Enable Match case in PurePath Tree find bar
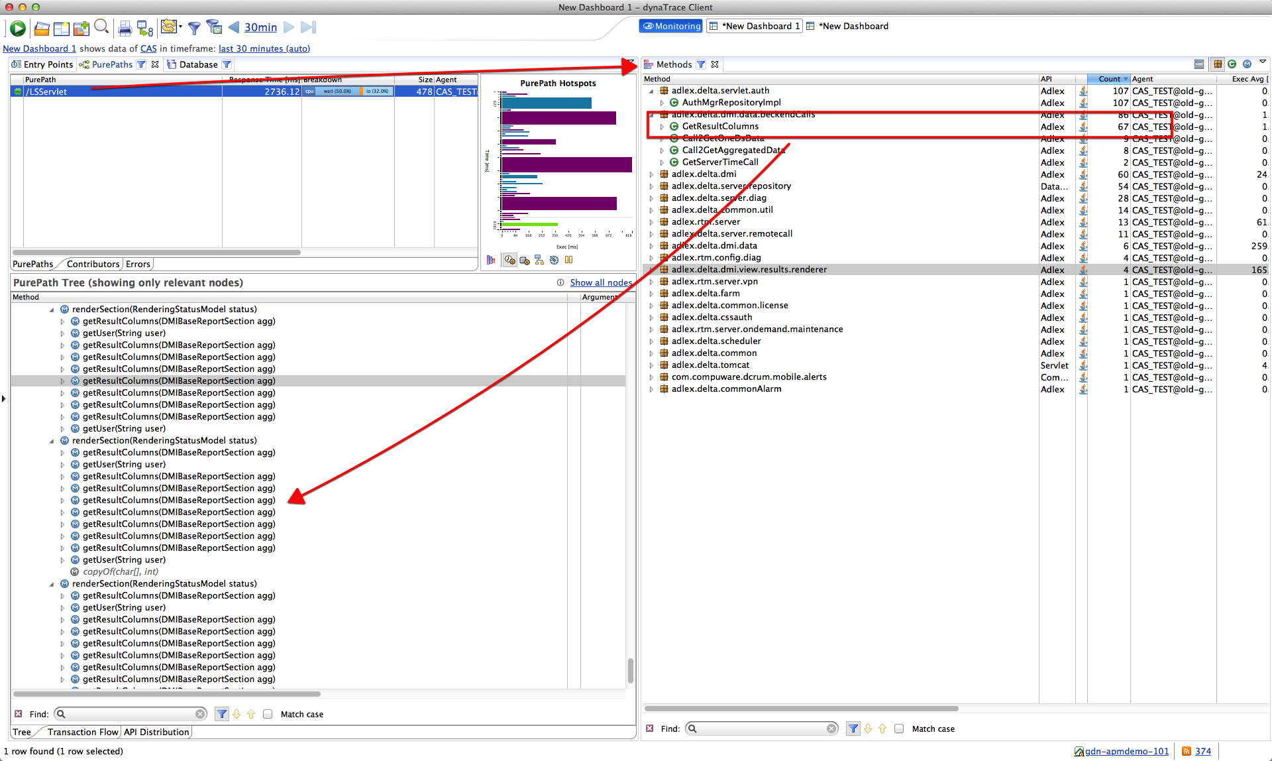This screenshot has height=761, width=1272. point(268,714)
